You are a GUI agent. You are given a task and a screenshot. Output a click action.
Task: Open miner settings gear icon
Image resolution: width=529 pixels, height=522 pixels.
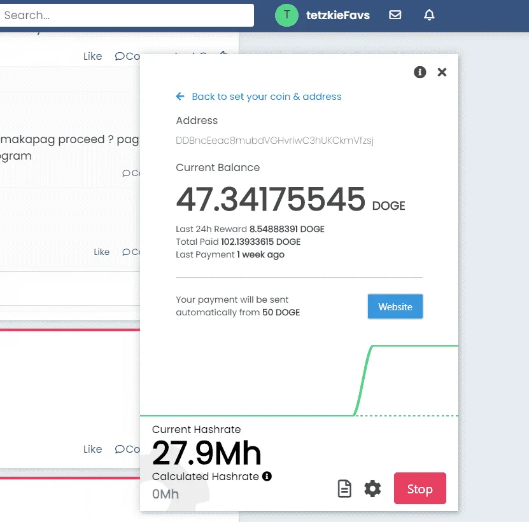tap(372, 489)
